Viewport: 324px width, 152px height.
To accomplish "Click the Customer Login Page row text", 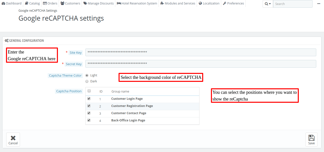I will (127, 99).
